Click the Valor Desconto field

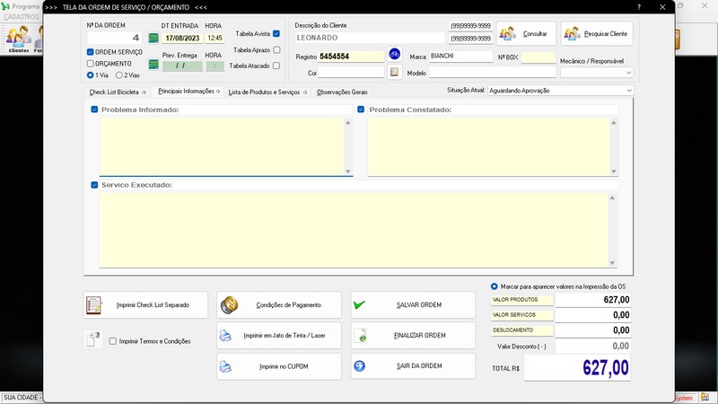(x=593, y=346)
